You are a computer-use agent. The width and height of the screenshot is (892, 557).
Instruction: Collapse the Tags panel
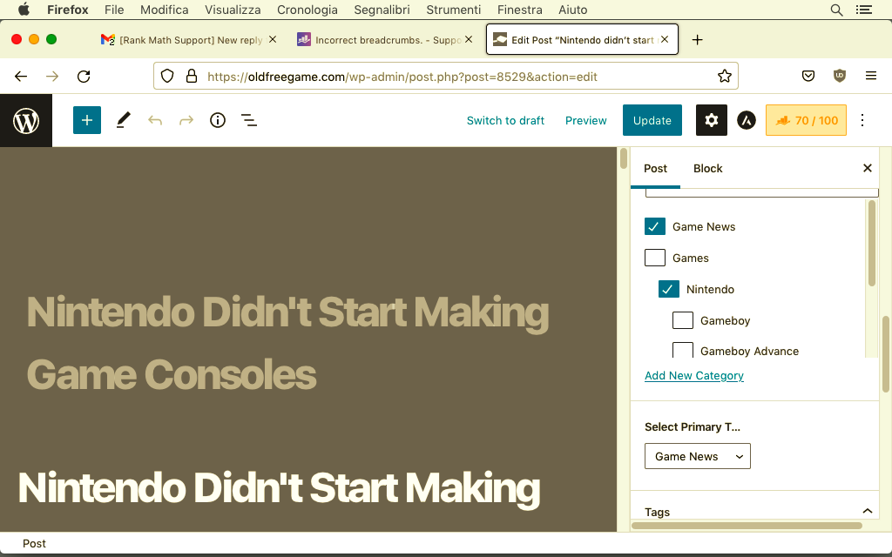867,511
